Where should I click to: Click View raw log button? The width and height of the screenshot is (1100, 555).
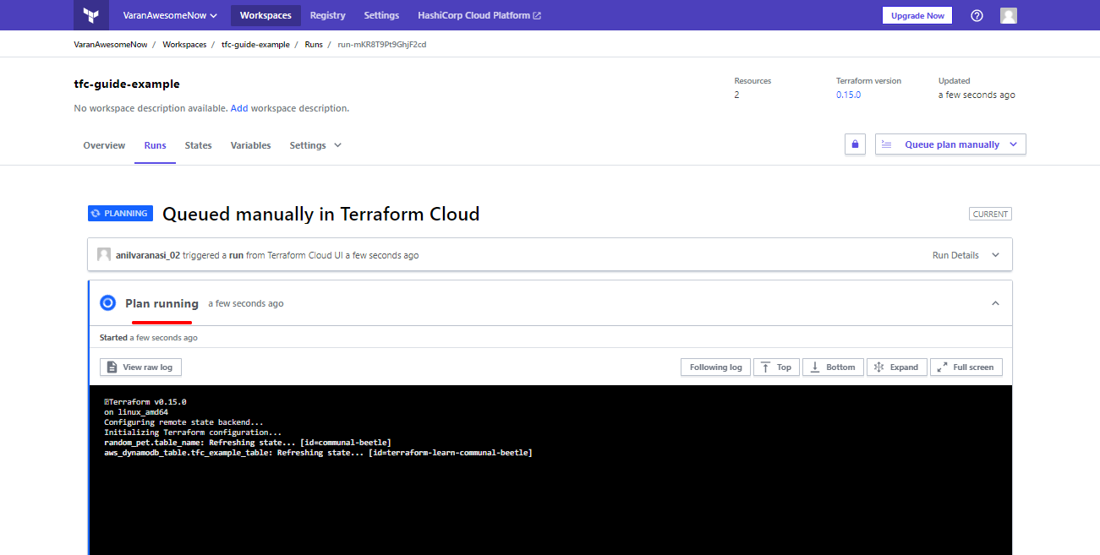[x=140, y=367]
